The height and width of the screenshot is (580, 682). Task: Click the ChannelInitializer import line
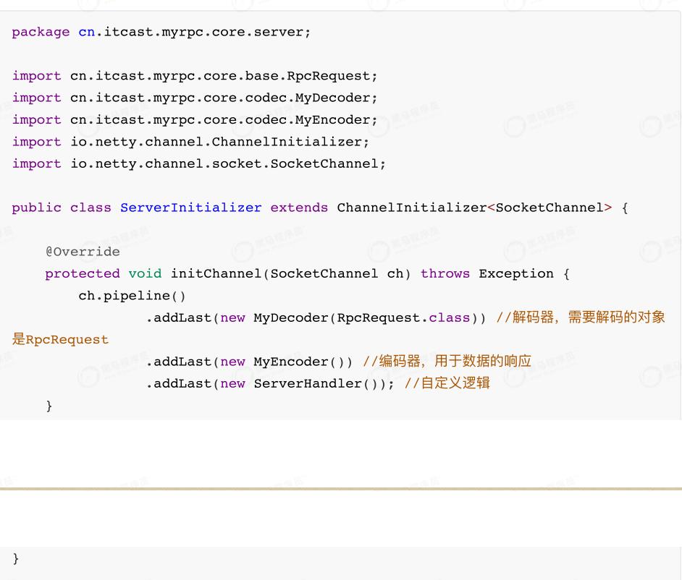190,142
